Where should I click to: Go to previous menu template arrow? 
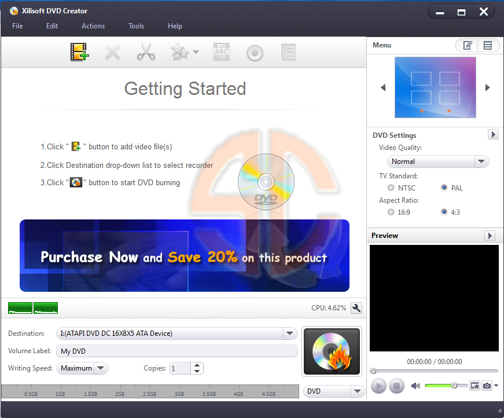coord(383,87)
